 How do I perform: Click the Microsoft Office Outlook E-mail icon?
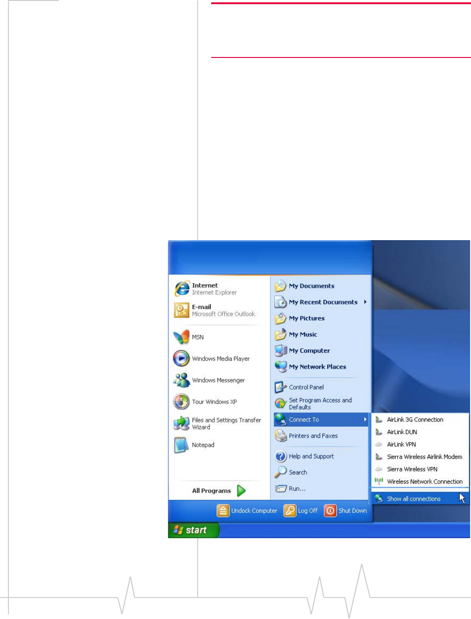(181, 310)
